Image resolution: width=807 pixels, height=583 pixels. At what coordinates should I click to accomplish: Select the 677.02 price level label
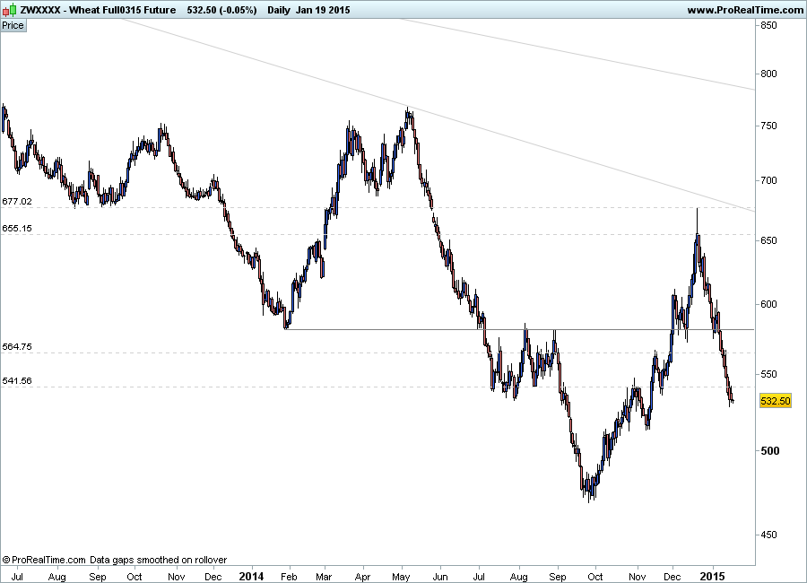click(x=17, y=202)
